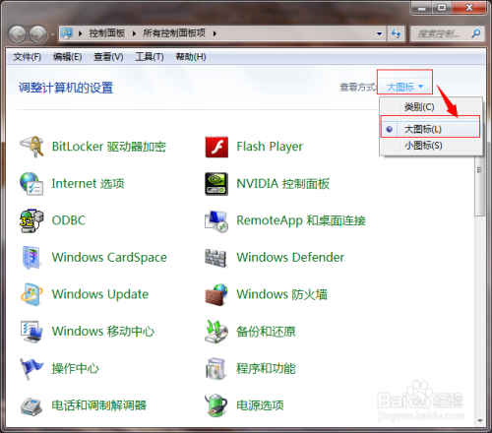The height and width of the screenshot is (433, 492).
Task: Click the Windows Firewall brick icon
Action: 216,294
